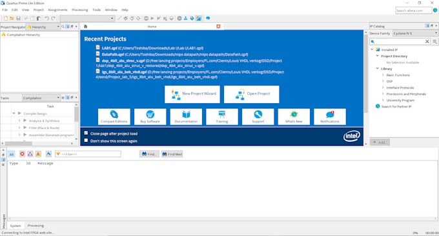Open the Tools menu
Image resolution: width=439 pixels, height=236 pixels.
click(x=96, y=10)
